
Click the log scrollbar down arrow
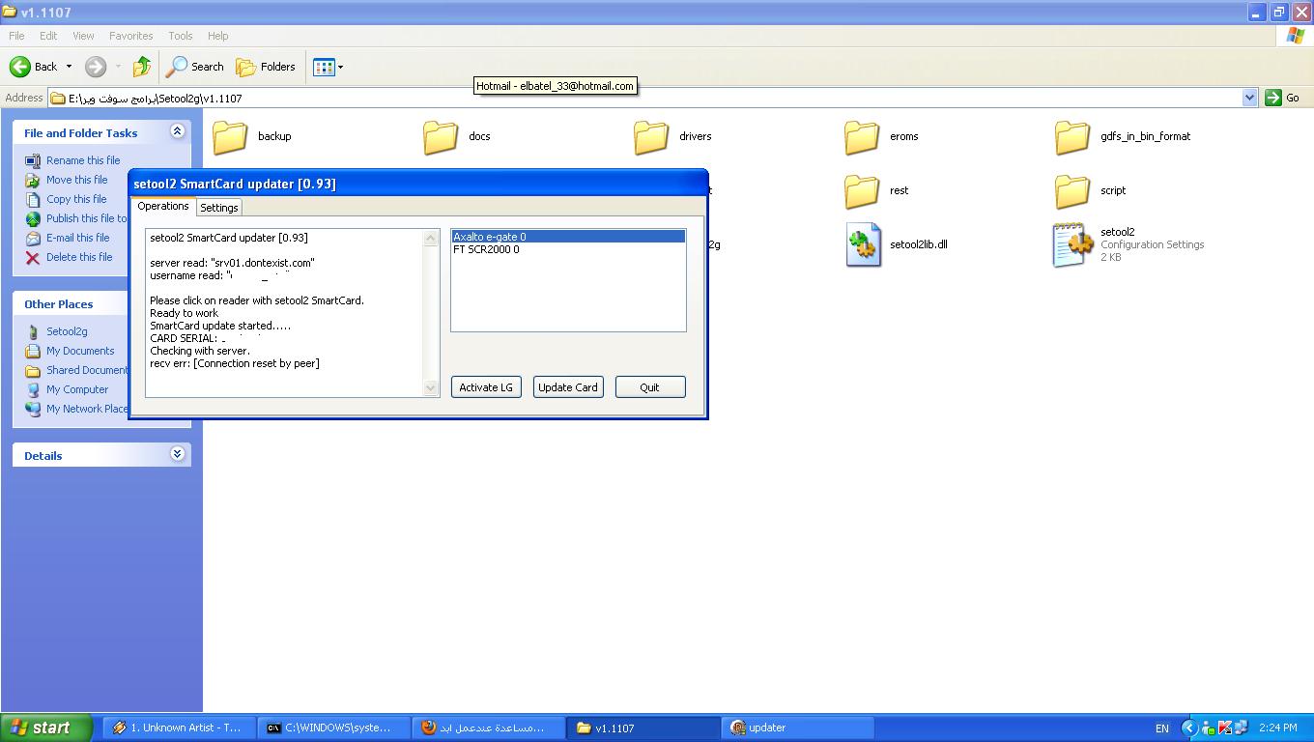(x=431, y=388)
